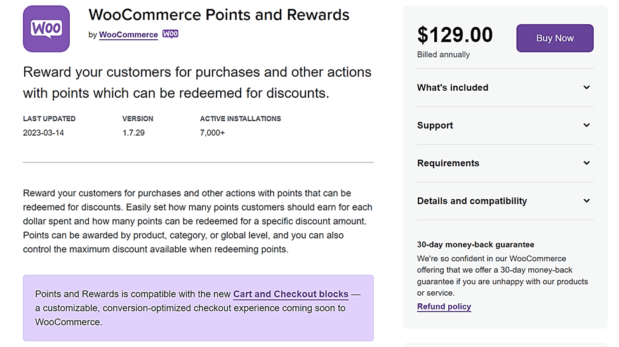The image size is (619, 347).
Task: Click the small Woo badge beside the author name
Action: pos(170,34)
